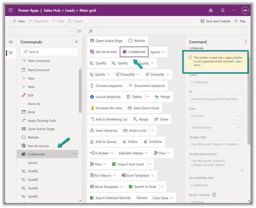256x208 pixels.
Task: Open Collaborate item's more options ellipsis
Action: 74,154
